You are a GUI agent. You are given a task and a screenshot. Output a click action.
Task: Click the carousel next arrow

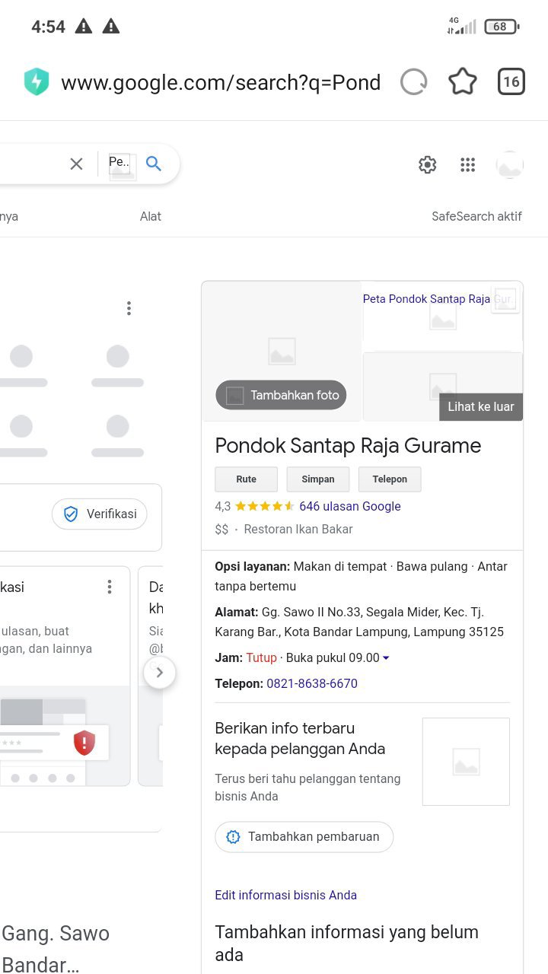click(159, 673)
